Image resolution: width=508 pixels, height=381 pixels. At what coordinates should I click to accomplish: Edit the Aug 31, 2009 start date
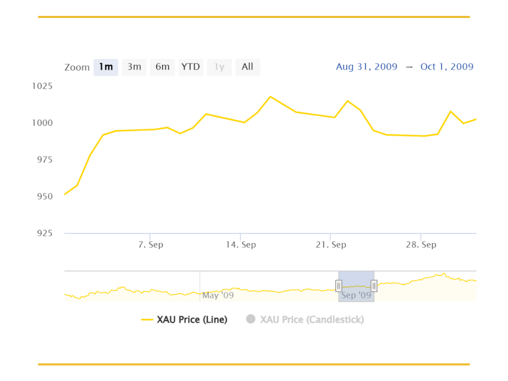coord(367,67)
